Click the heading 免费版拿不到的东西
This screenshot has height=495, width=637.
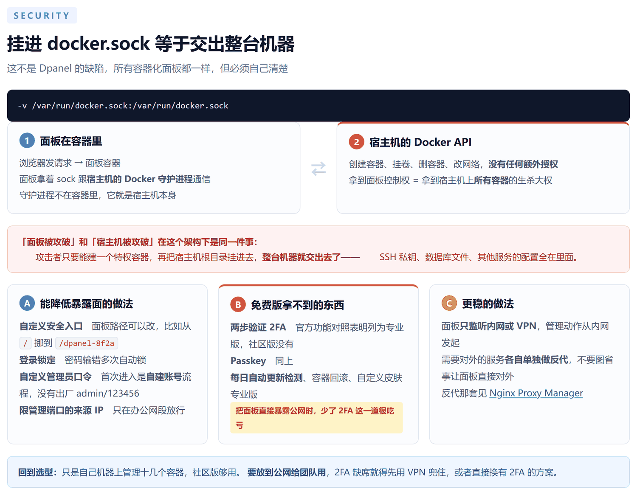pyautogui.click(x=298, y=305)
